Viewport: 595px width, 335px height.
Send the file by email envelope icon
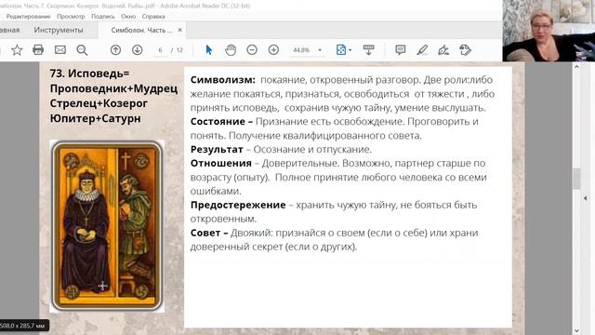coord(59,49)
